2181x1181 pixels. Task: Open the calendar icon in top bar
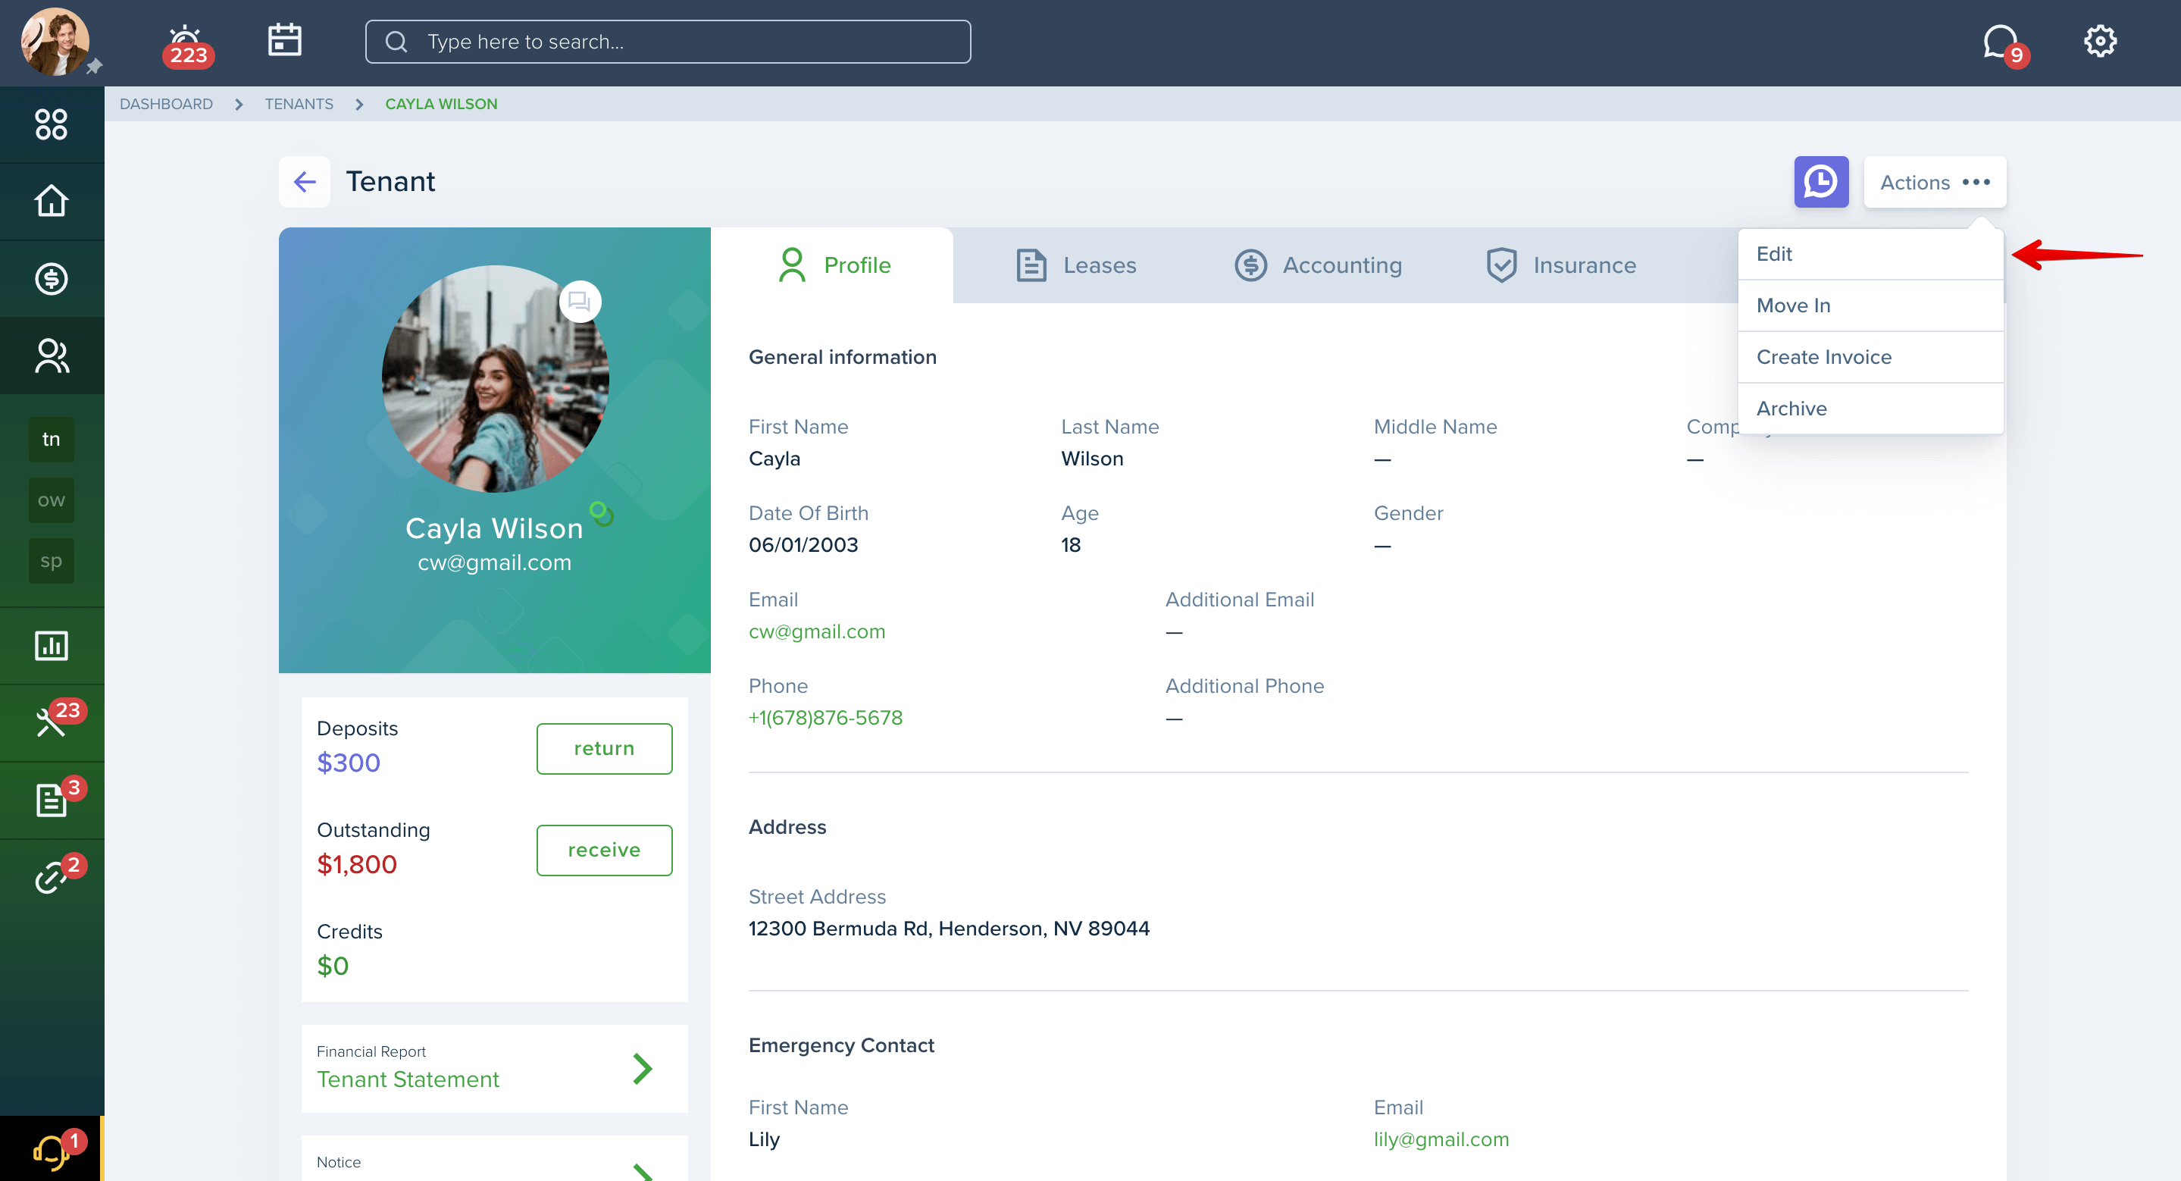284,39
